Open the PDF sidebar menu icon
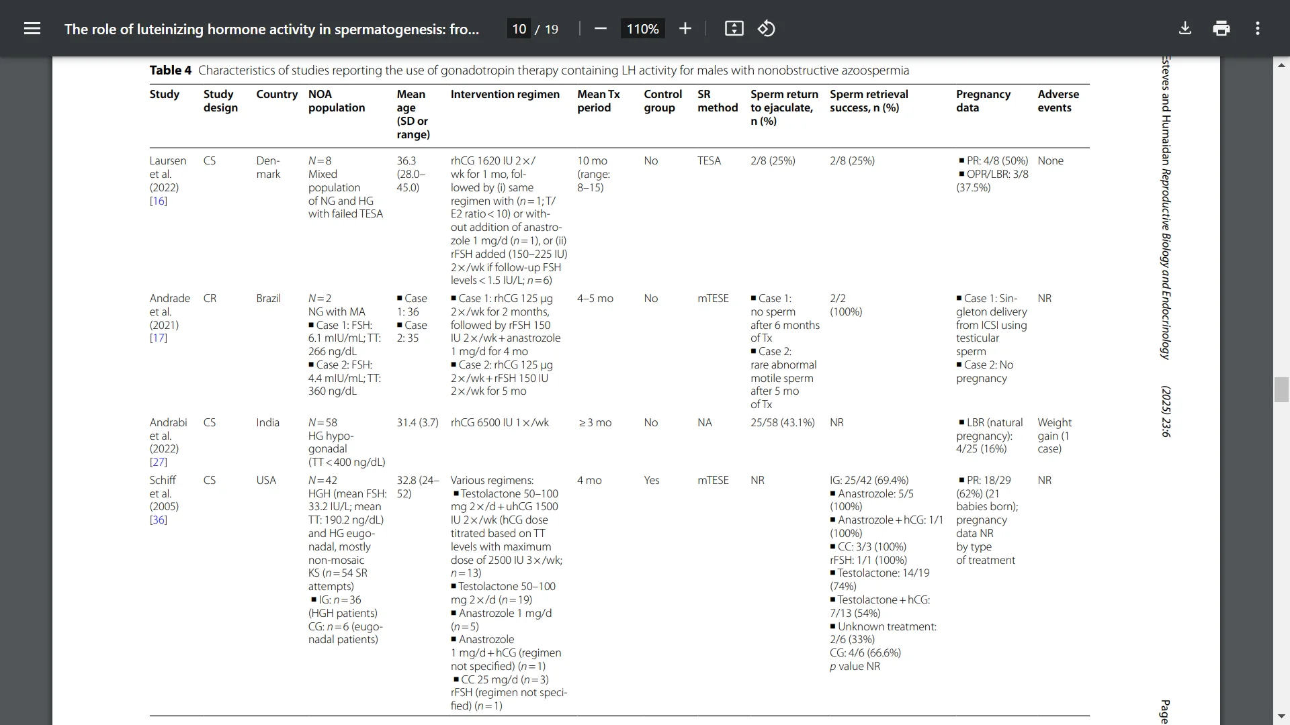Viewport: 1290px width, 725px height. point(32,28)
